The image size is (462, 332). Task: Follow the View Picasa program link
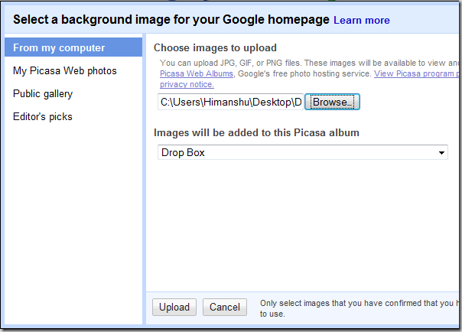point(418,74)
